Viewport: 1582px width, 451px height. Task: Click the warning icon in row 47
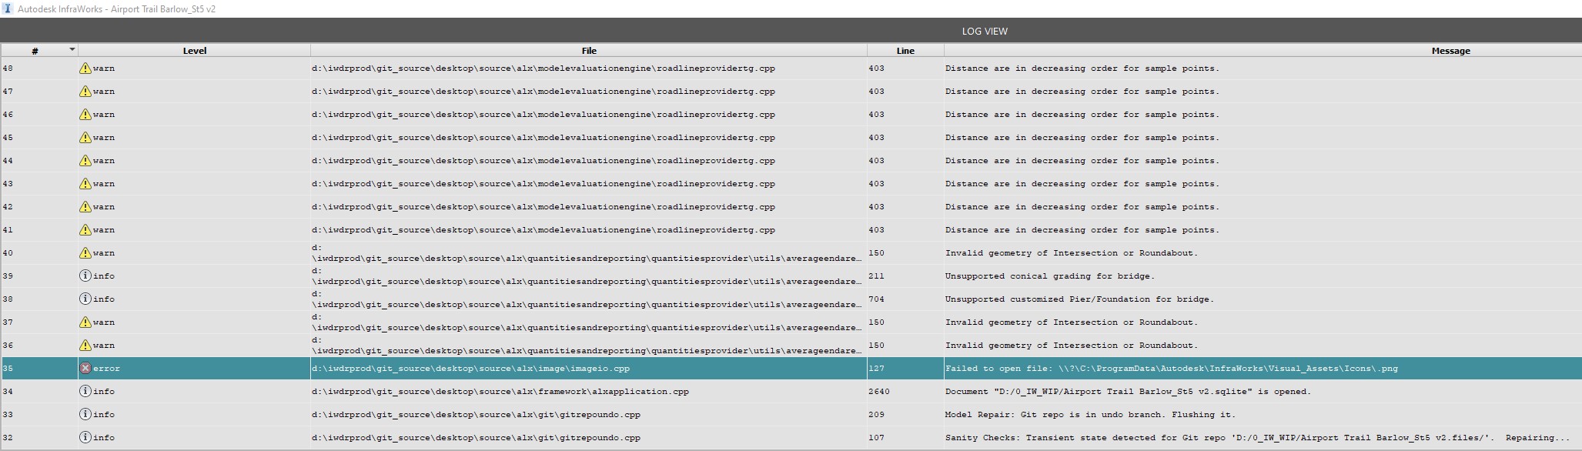(x=85, y=91)
